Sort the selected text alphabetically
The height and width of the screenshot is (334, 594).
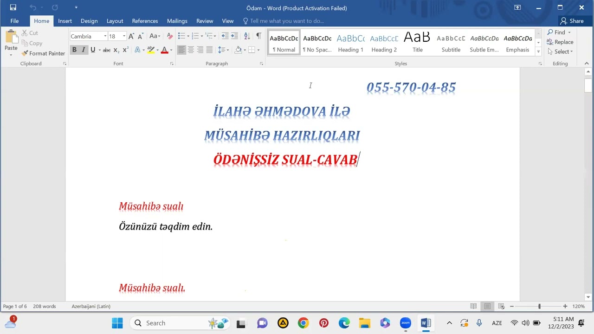pyautogui.click(x=247, y=36)
